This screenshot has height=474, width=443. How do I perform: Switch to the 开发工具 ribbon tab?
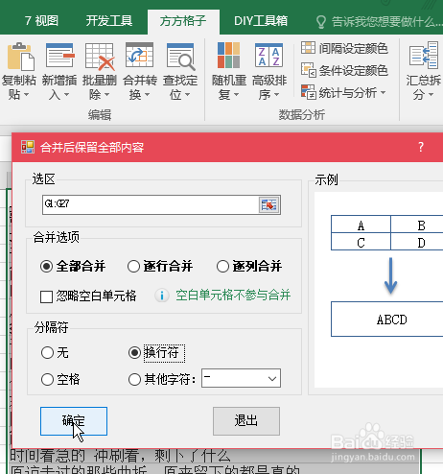109,21
